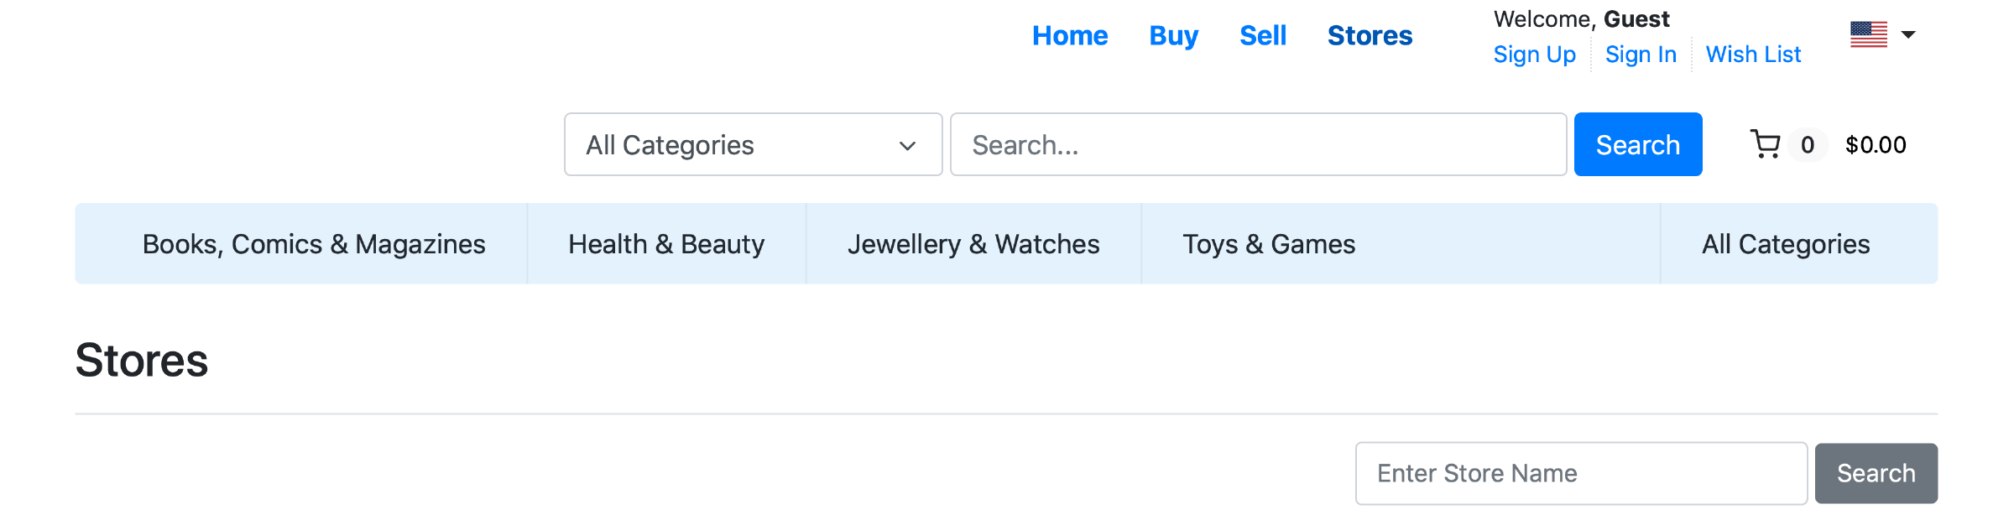Open the Buy menu item
The height and width of the screenshot is (515, 2014).
tap(1173, 35)
